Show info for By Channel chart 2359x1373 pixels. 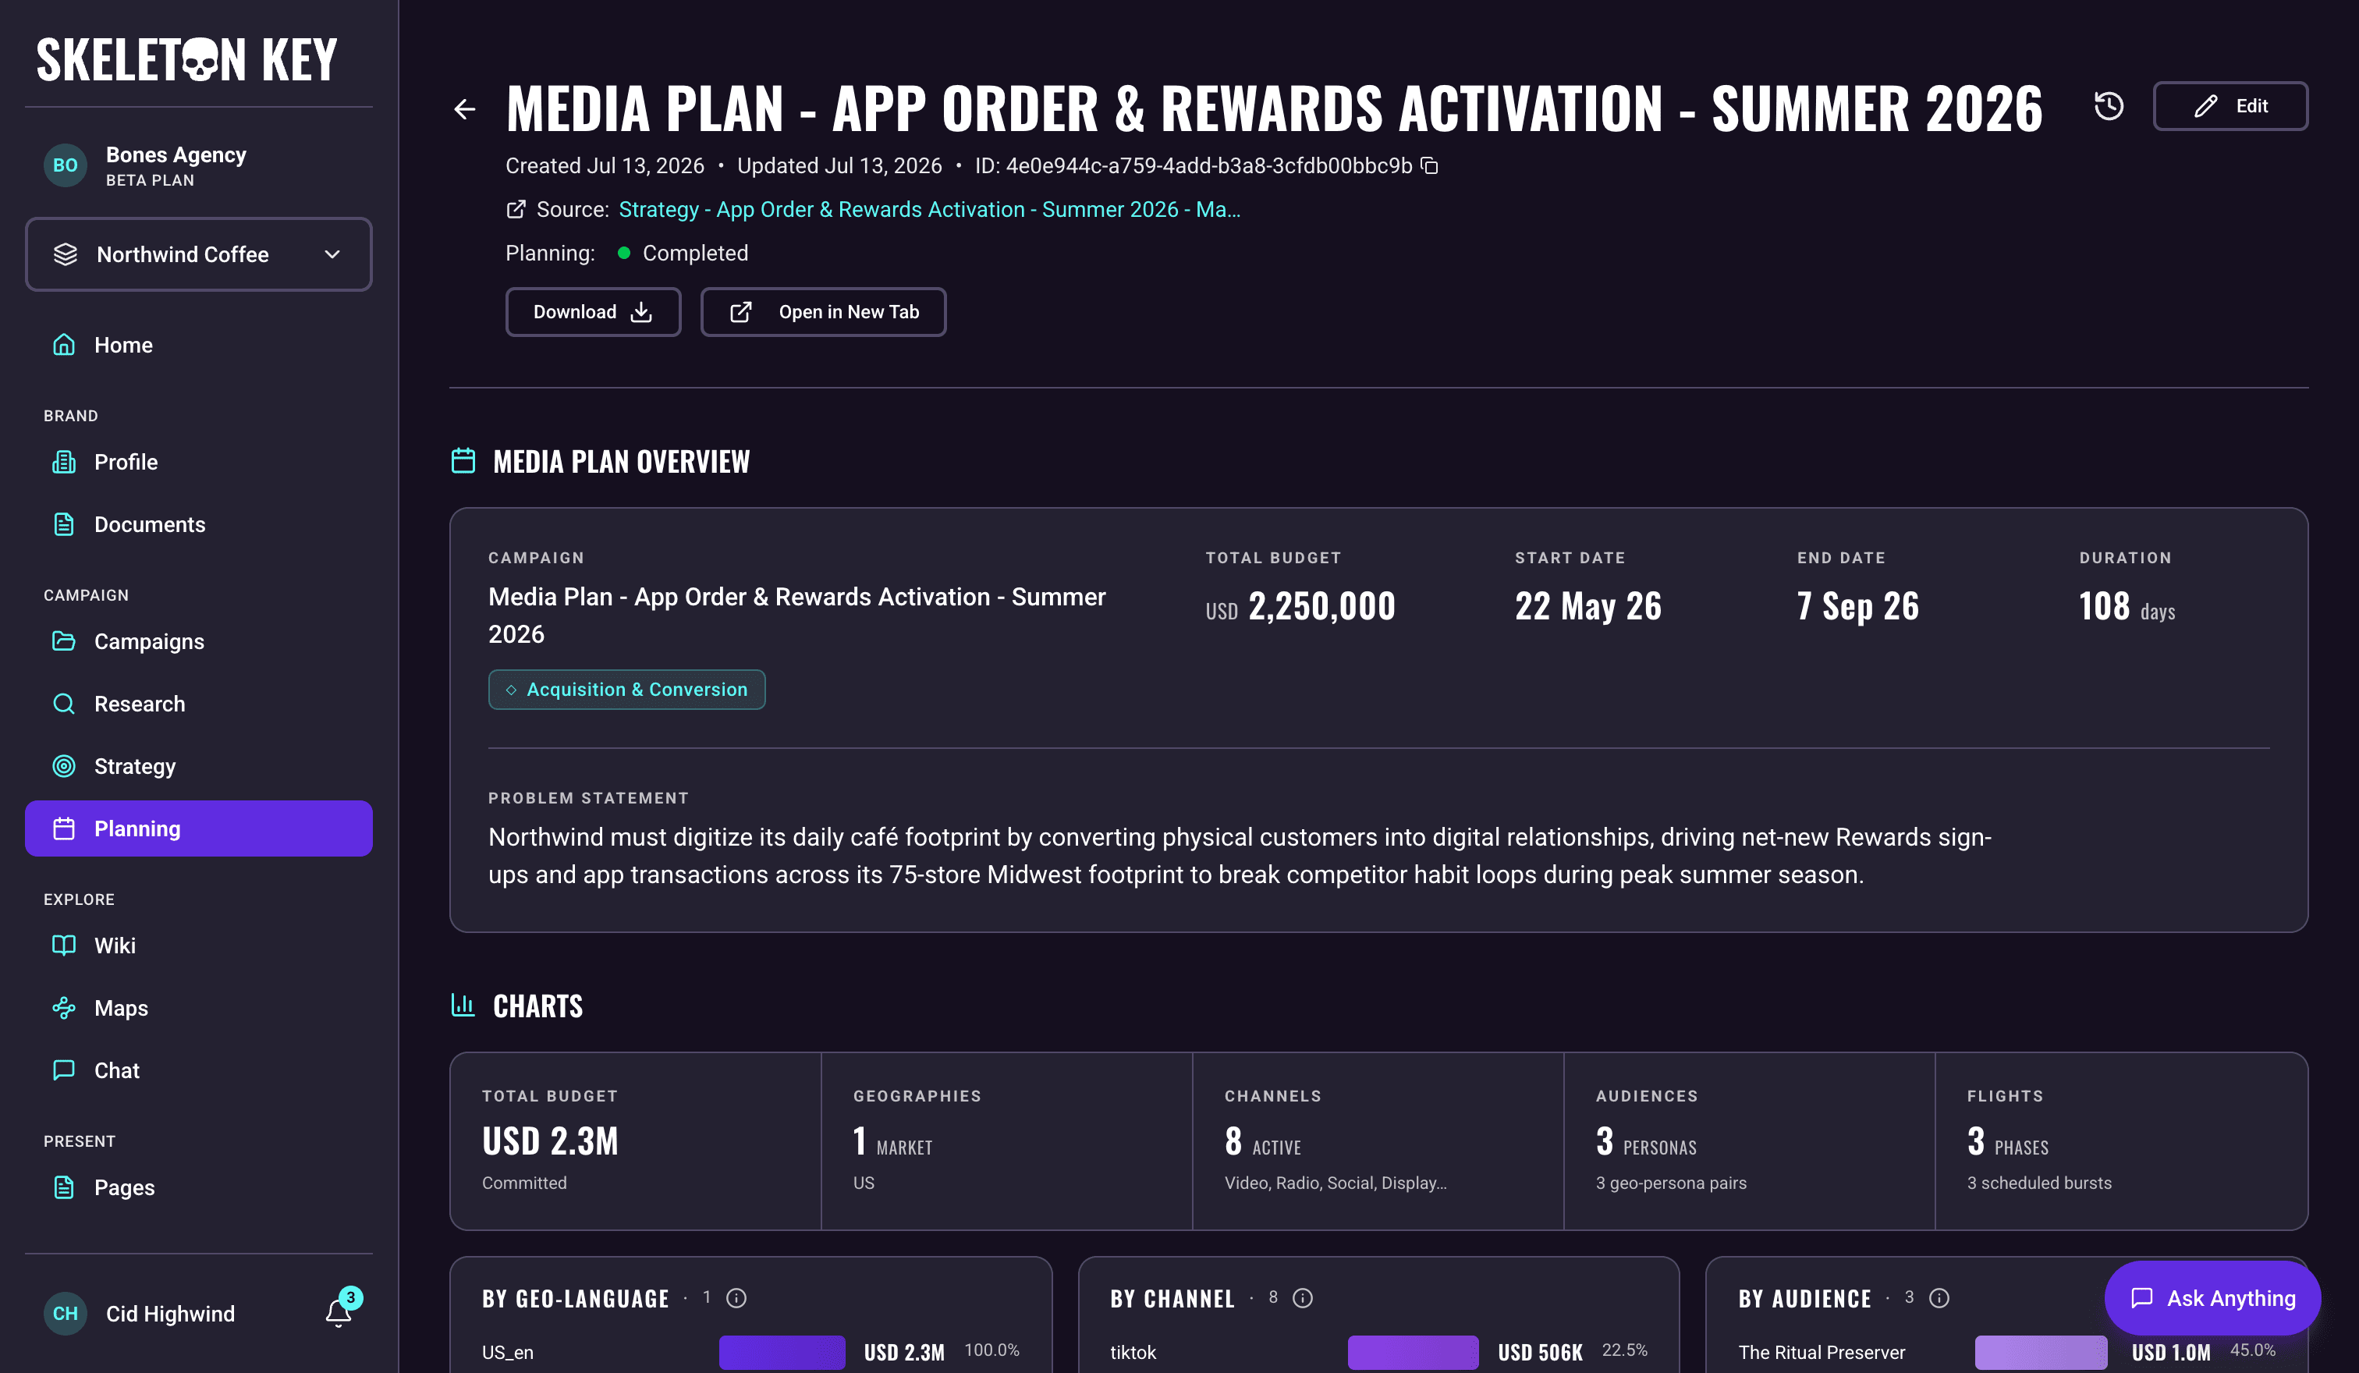pos(1303,1298)
